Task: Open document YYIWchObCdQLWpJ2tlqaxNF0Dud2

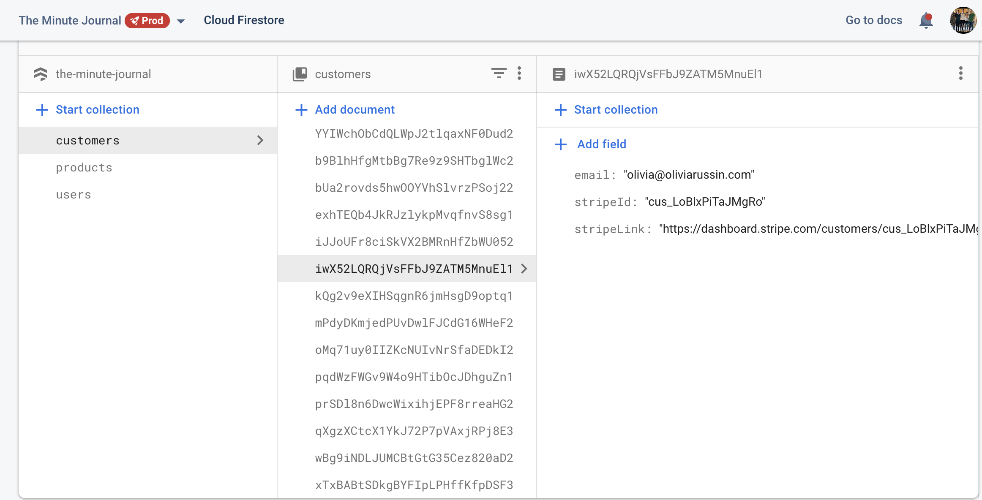Action: [414, 134]
